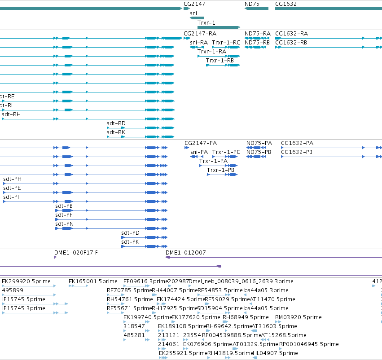
Task: Select the CG1632-PA protein label
Action: (297, 143)
